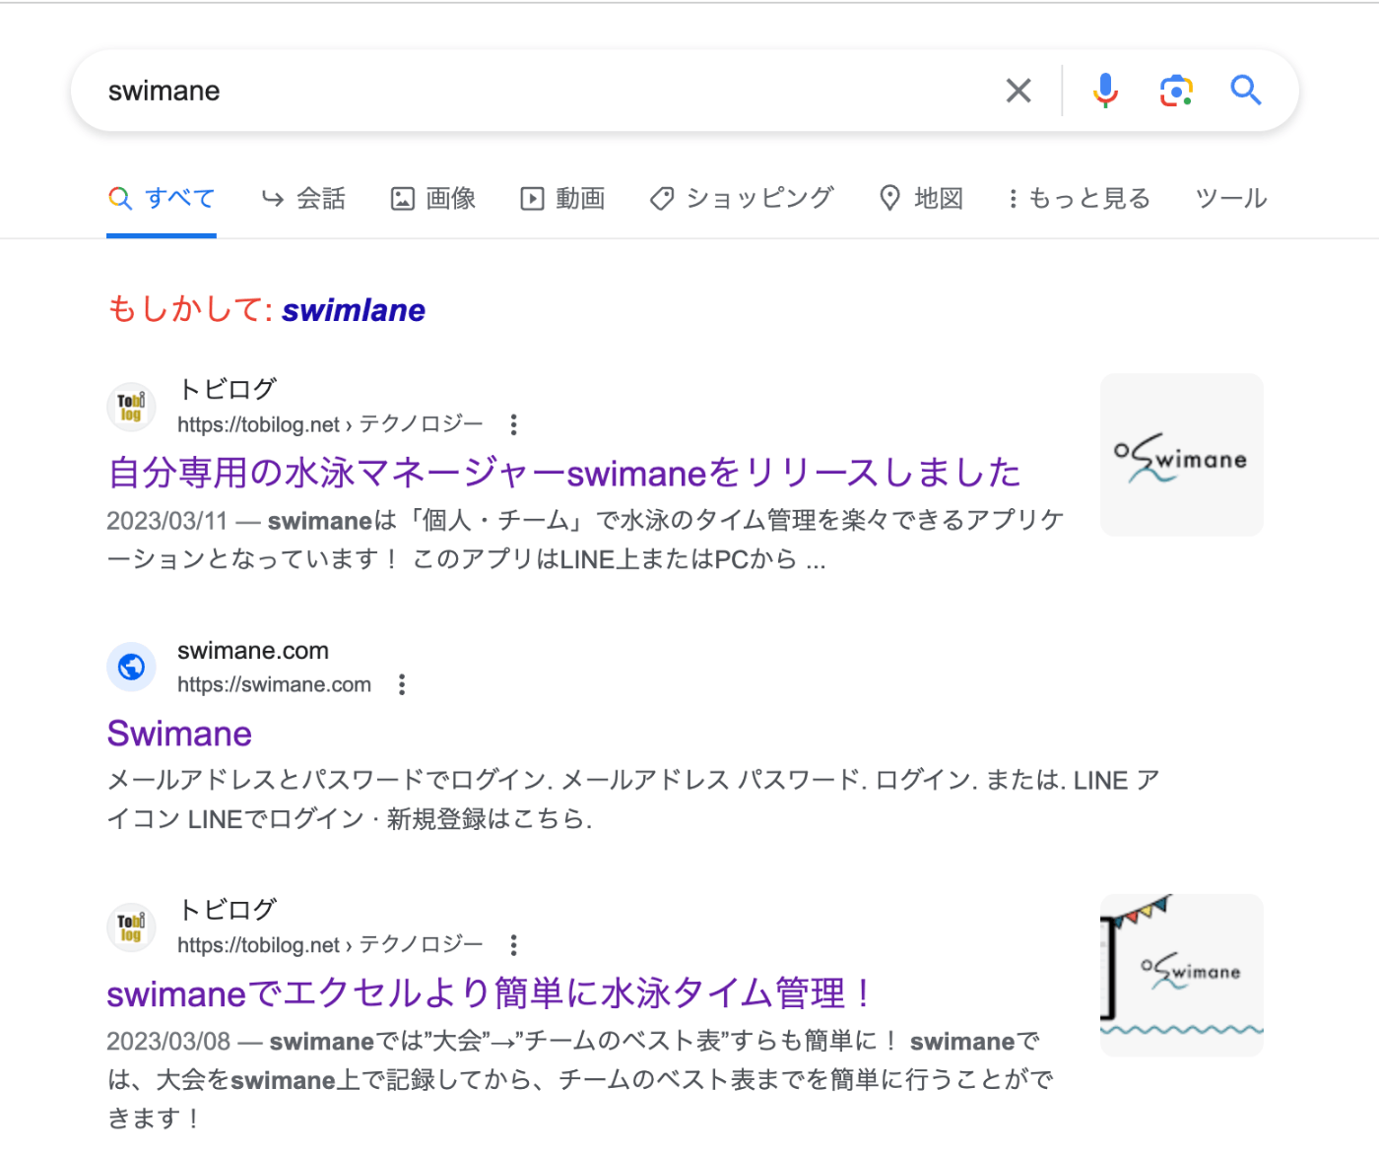
Task: Open Google Lens image search icon
Action: (x=1176, y=91)
